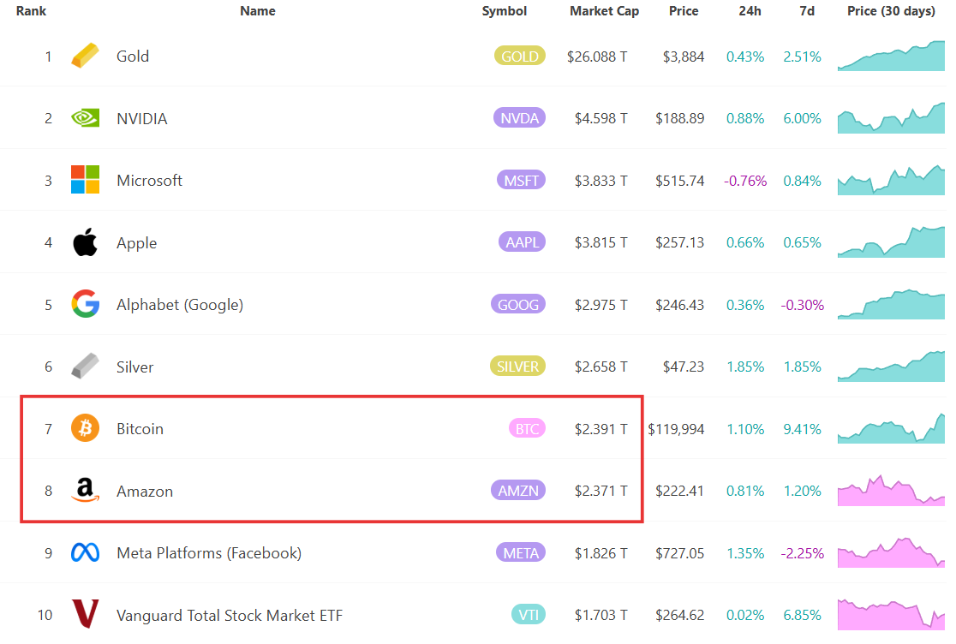956x644 pixels.
Task: Click Amazon's pink 30-day chart
Action: point(891,491)
